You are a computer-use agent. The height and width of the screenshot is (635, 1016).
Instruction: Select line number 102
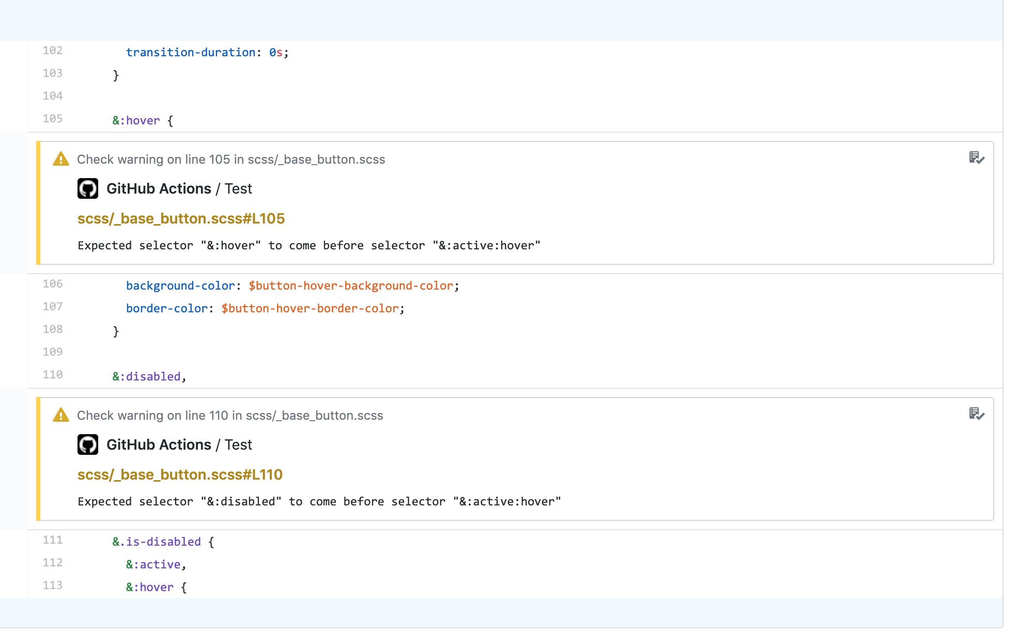pyautogui.click(x=53, y=51)
